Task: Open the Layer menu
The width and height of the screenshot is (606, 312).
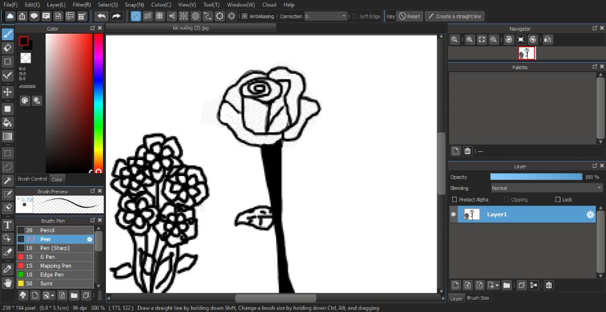Action: (56, 5)
